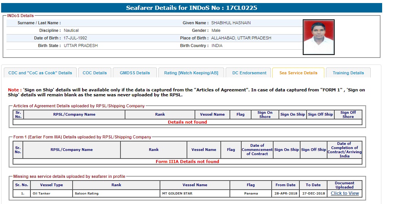Open the Rating [Watch Keeping/AB] tab

click(191, 73)
